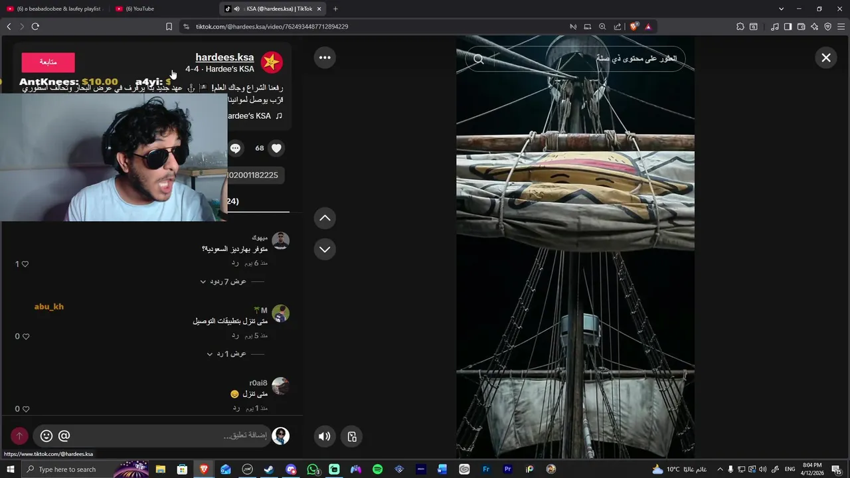850x478 pixels.
Task: Open the emoji picker in comment box
Action: [x=46, y=436]
